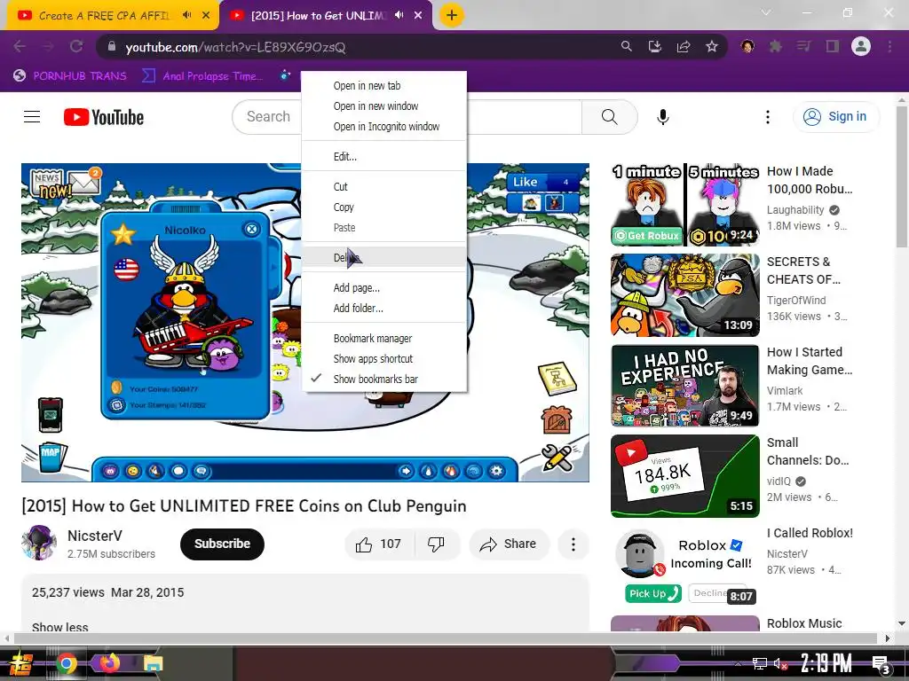Viewport: 909px width, 681px height.
Task: Open the first bookmark in bookmarks bar
Action: [x=70, y=76]
